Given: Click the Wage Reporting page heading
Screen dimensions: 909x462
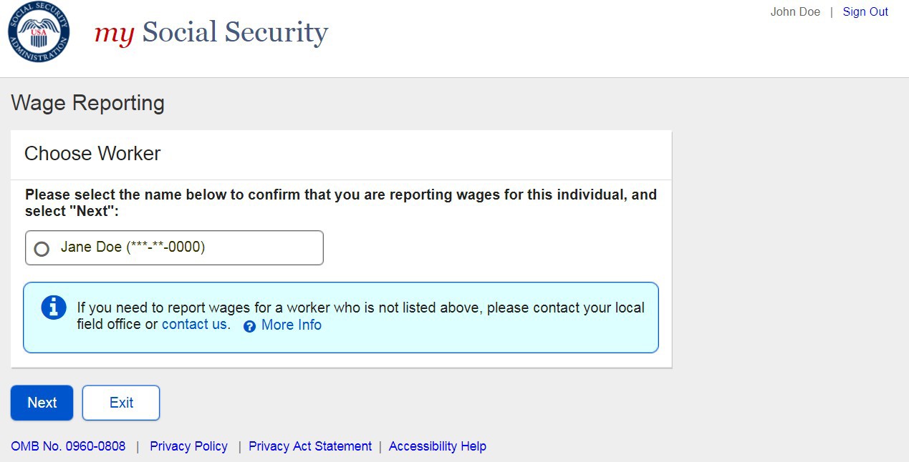Looking at the screenshot, I should click(87, 103).
